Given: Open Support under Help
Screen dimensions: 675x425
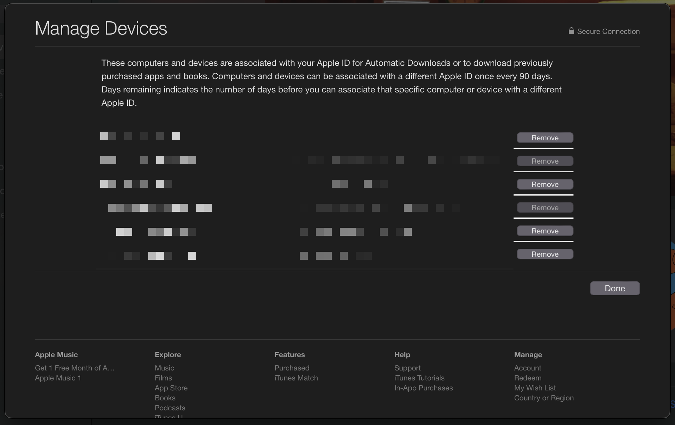Looking at the screenshot, I should pos(407,368).
